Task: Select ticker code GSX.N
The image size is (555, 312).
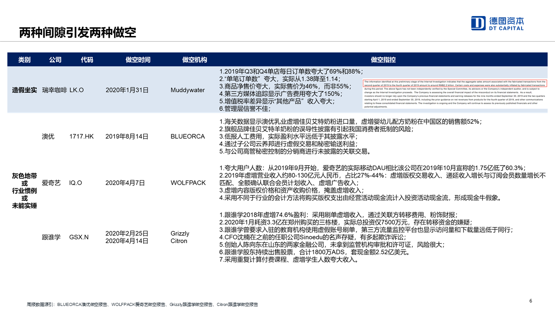Action: pos(79,237)
